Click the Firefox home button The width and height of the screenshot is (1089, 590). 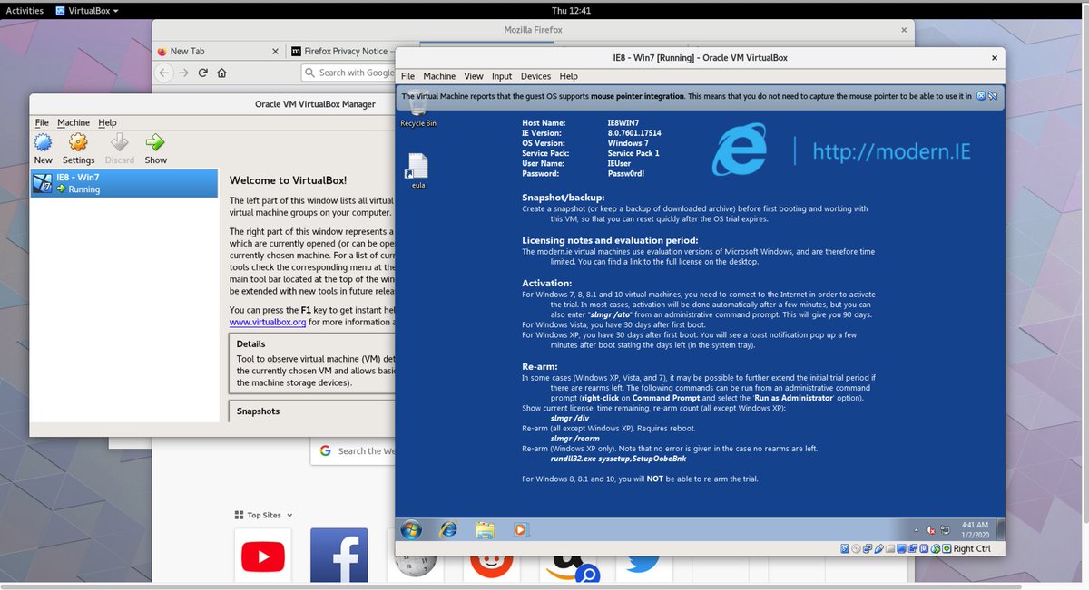pos(221,73)
